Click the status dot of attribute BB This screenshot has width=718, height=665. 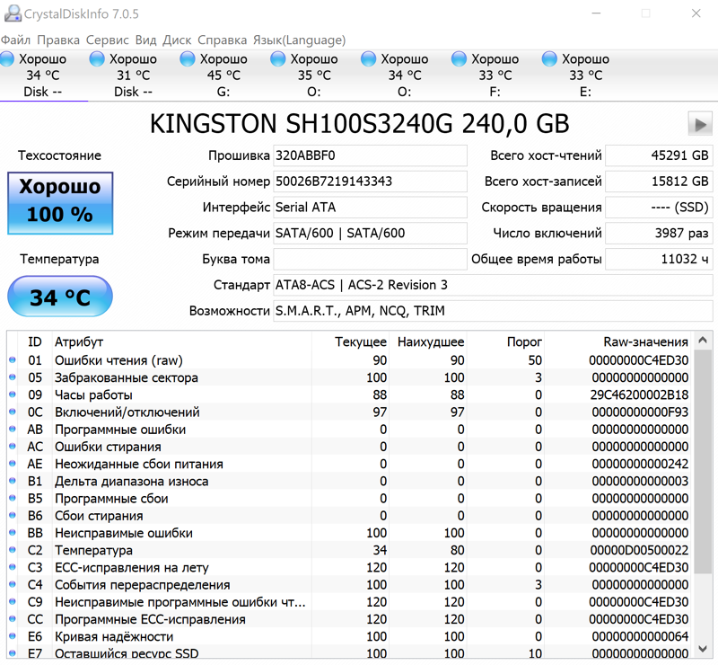[13, 533]
